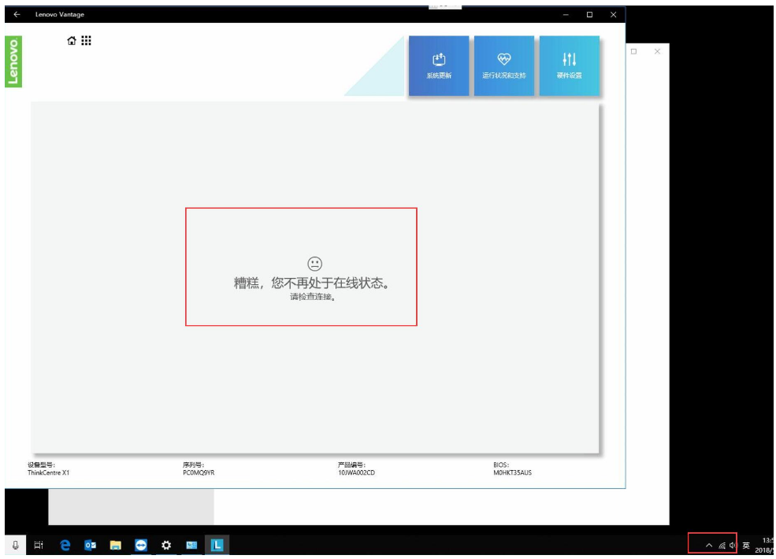Open File Explorer from the taskbar
The image size is (776, 559).
115,545
